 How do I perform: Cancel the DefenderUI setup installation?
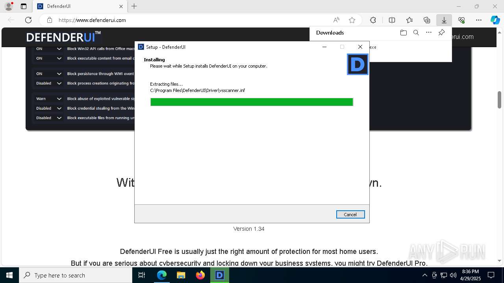[x=350, y=214]
